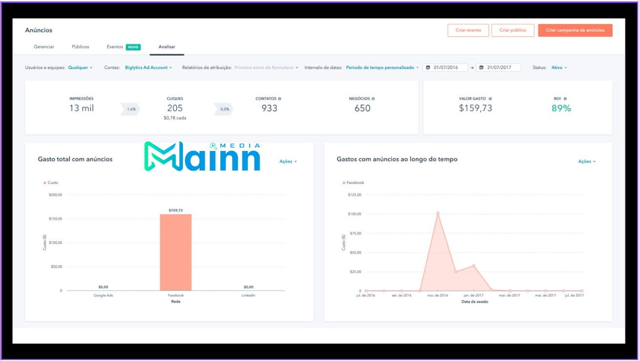Viewport: 640px width, 361px height.
Task: Click the calendar icon in end date field
Action: click(x=481, y=67)
